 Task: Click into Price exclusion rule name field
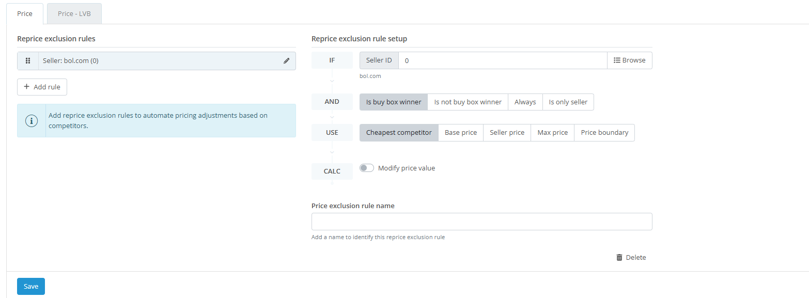[482, 222]
